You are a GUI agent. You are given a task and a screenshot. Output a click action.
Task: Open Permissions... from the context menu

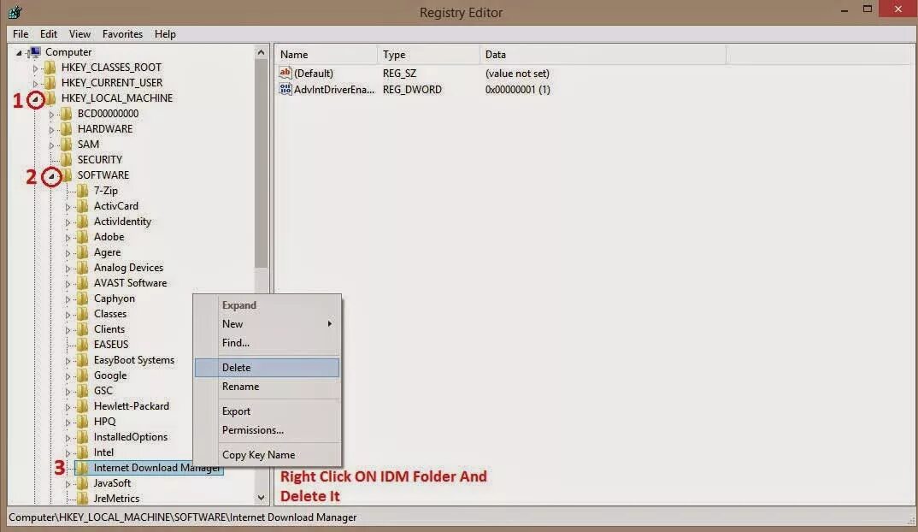tap(267, 430)
